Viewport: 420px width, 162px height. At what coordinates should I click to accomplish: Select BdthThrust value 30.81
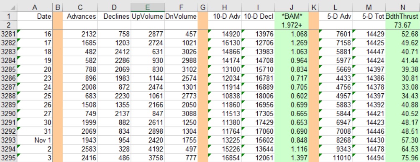click(x=402, y=78)
